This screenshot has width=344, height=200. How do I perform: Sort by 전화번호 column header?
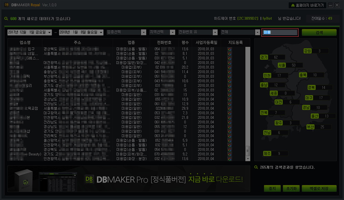[164, 43]
